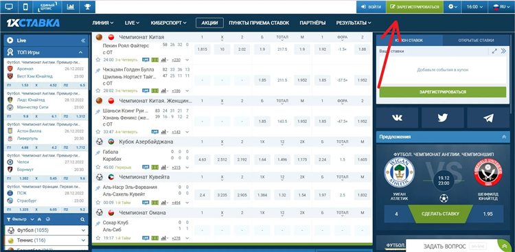Screen dimensions: 515x252
Task: Select odds 1.815 for Пекин Роял Файтерс
Action: [x=203, y=49]
